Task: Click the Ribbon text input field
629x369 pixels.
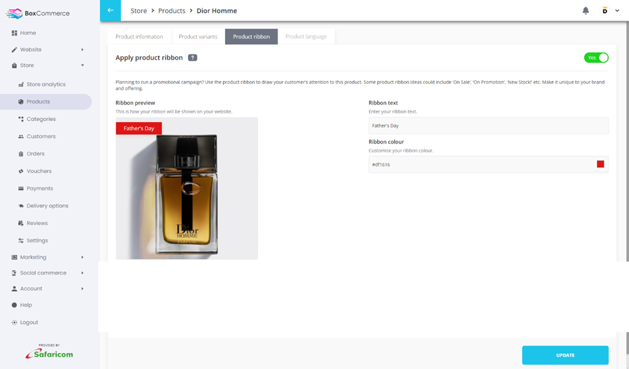Action: pyautogui.click(x=489, y=125)
